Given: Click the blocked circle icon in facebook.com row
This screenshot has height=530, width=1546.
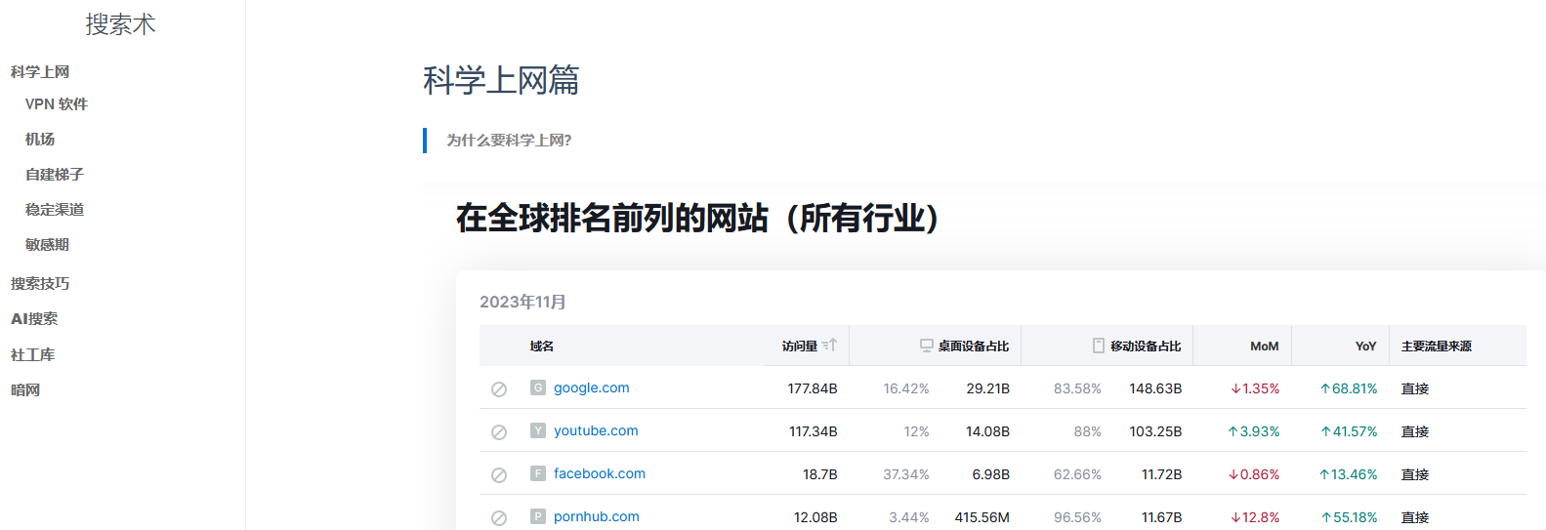Looking at the screenshot, I should (499, 474).
